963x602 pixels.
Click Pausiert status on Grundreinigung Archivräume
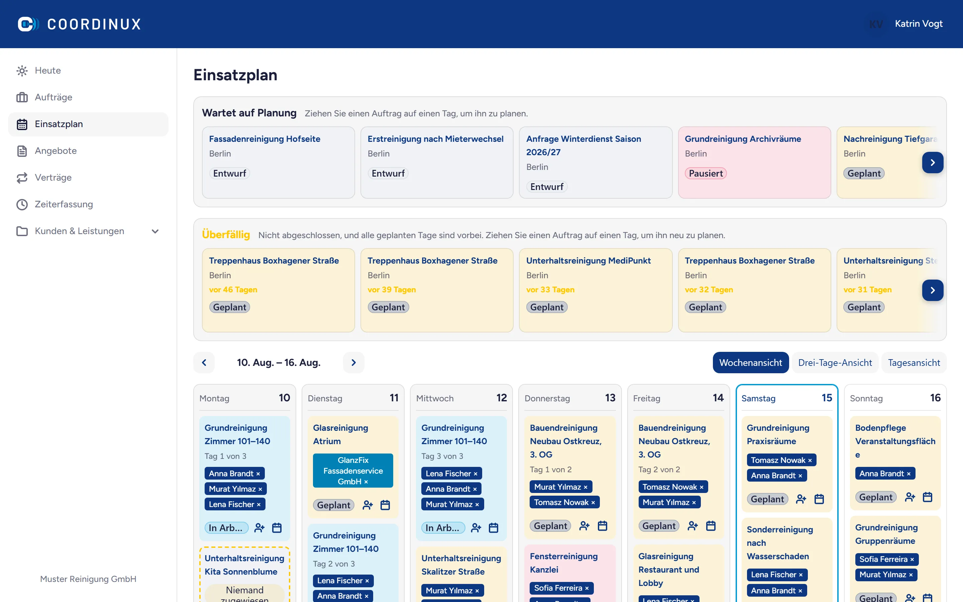pyautogui.click(x=706, y=174)
